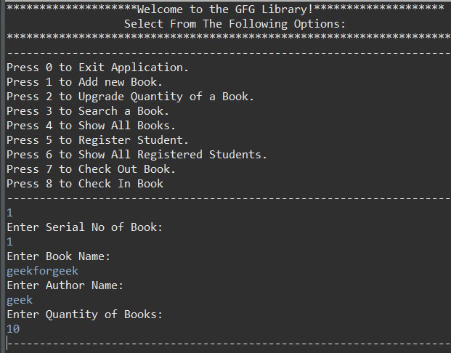Click the 'Press 7 to Check Out Book.' line
Image resolution: width=451 pixels, height=353 pixels.
tap(91, 169)
